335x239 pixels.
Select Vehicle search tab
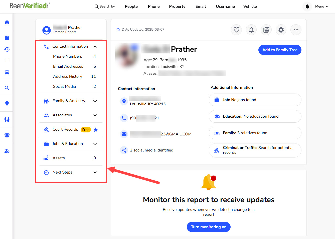tap(250, 7)
